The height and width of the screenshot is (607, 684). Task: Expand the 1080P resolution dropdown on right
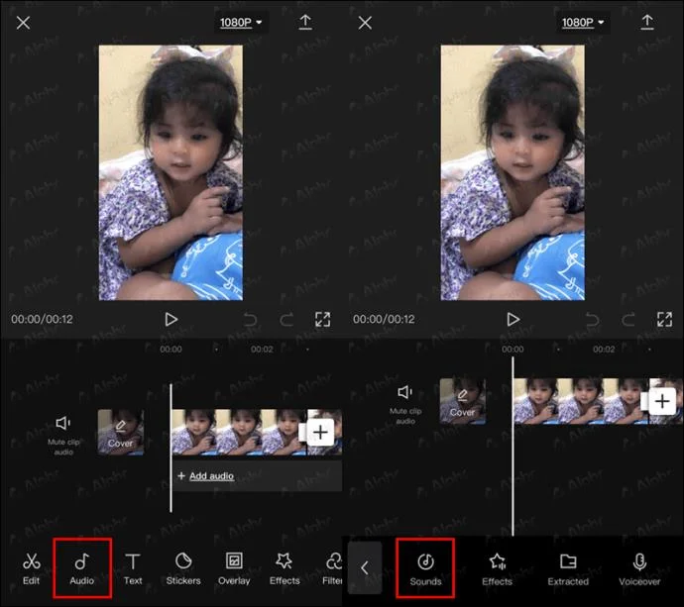583,22
